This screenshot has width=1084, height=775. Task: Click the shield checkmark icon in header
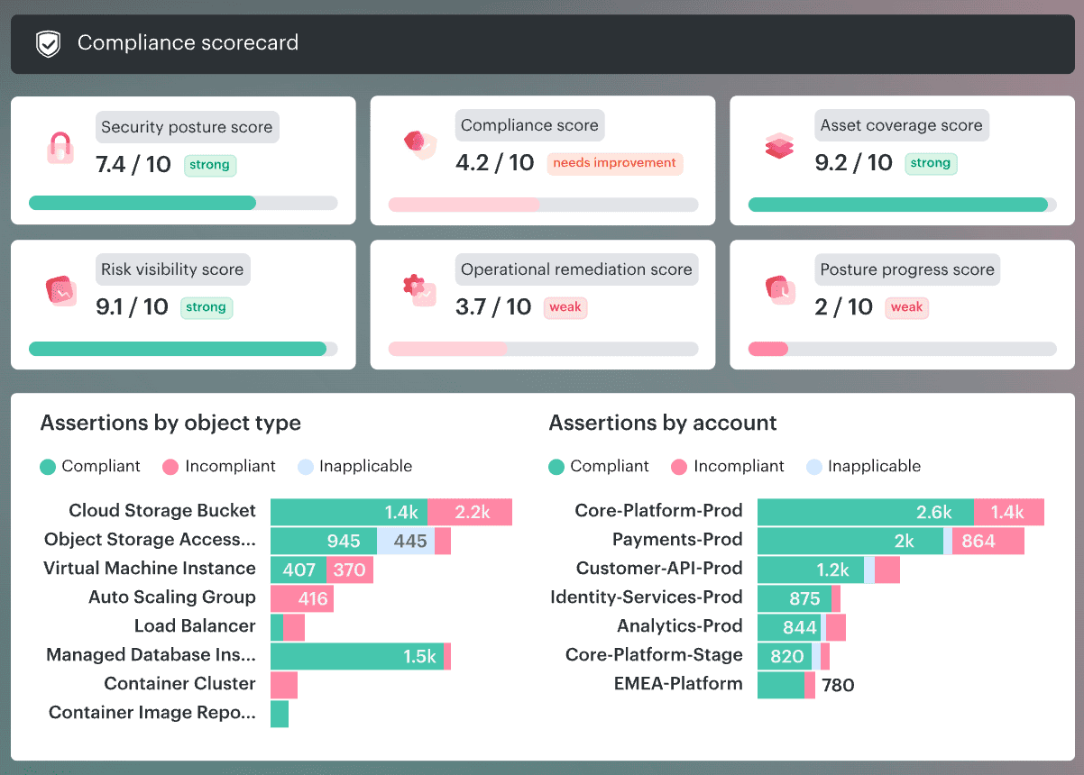[x=48, y=43]
